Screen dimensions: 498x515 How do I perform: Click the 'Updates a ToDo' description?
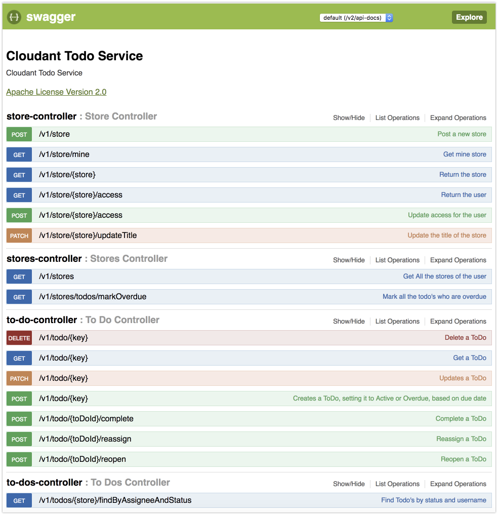[463, 378]
